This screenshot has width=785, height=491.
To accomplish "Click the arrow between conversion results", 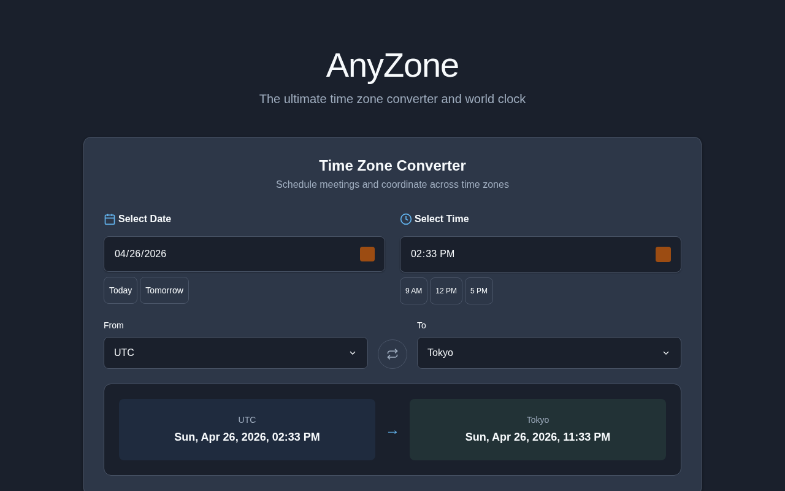I will click(x=392, y=431).
